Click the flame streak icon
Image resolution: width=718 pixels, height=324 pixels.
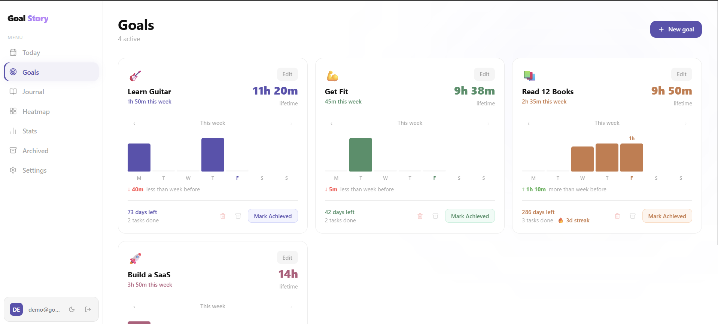coord(561,220)
